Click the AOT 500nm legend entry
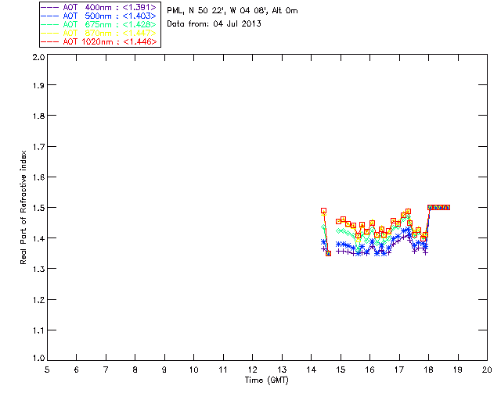This screenshot has width=501, height=400. 99,16
